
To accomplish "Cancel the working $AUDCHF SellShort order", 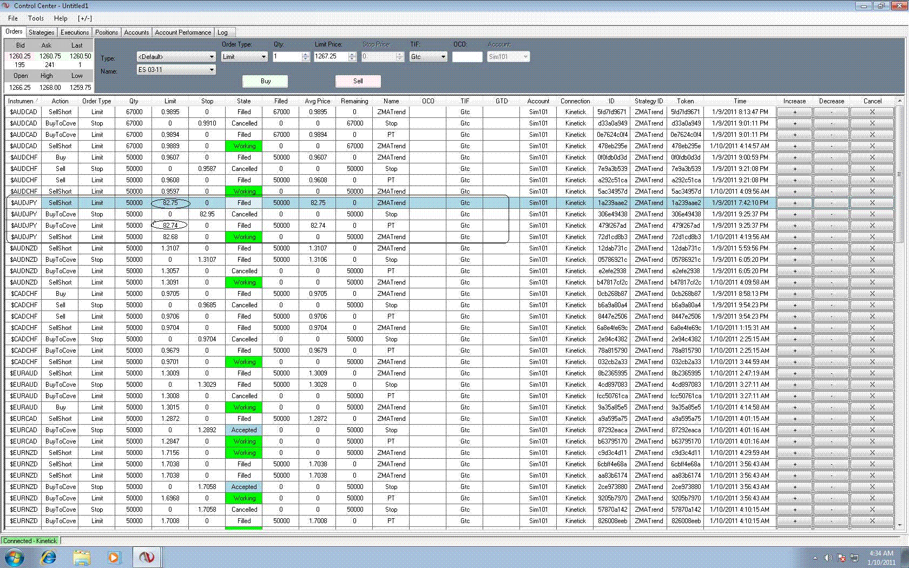I will pos(872,191).
